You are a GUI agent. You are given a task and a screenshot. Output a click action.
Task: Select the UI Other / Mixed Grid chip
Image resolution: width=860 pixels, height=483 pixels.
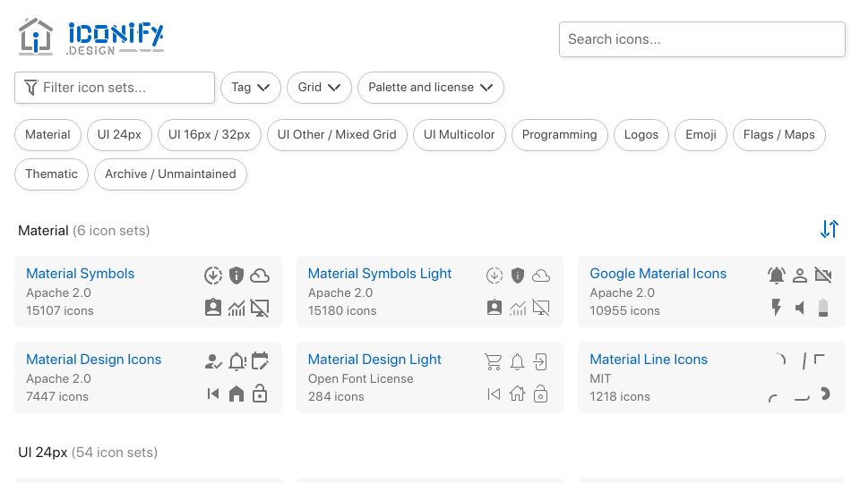coord(337,135)
